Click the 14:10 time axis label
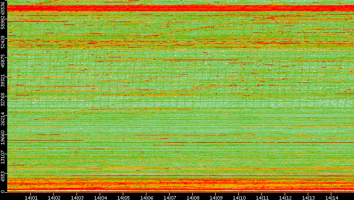The width and height of the screenshot is (354, 200). [x=239, y=198]
